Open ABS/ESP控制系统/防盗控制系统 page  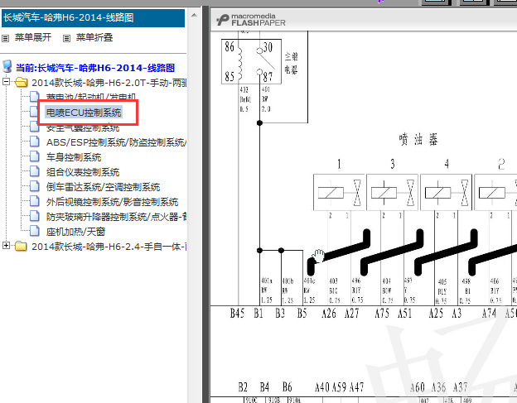click(x=116, y=142)
